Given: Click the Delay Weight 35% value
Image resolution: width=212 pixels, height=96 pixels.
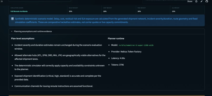Looking at the screenshot, I should pos(70,12).
